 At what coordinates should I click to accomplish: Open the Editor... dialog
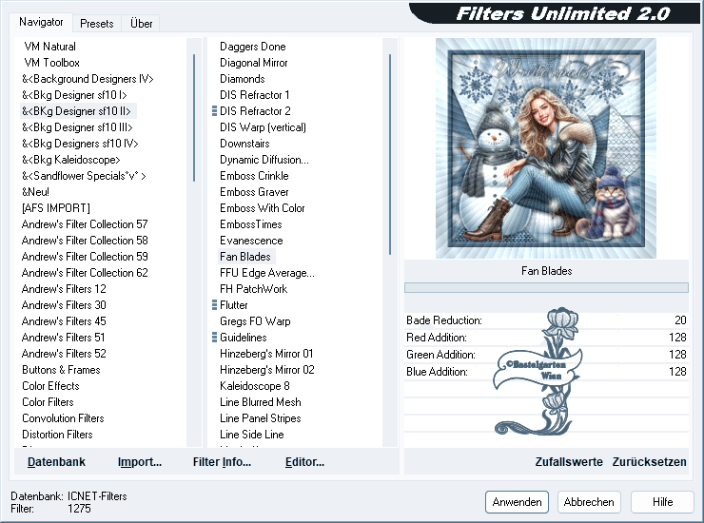tap(304, 462)
